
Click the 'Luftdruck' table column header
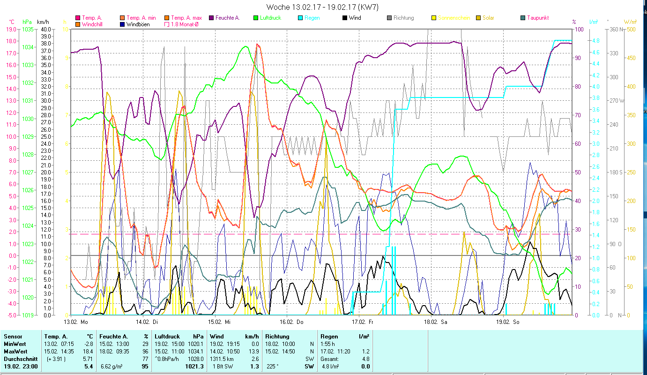[x=167, y=337]
